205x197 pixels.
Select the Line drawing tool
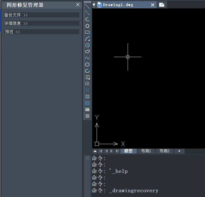click(x=87, y=6)
